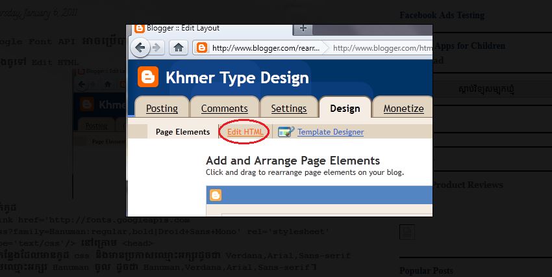This screenshot has height=277, width=552.
Task: Click the large Blogger logo in header
Action: 148,77
